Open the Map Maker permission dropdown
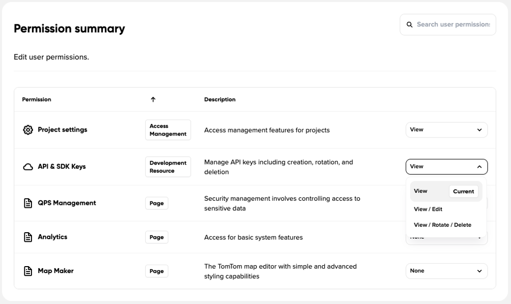 pos(446,271)
